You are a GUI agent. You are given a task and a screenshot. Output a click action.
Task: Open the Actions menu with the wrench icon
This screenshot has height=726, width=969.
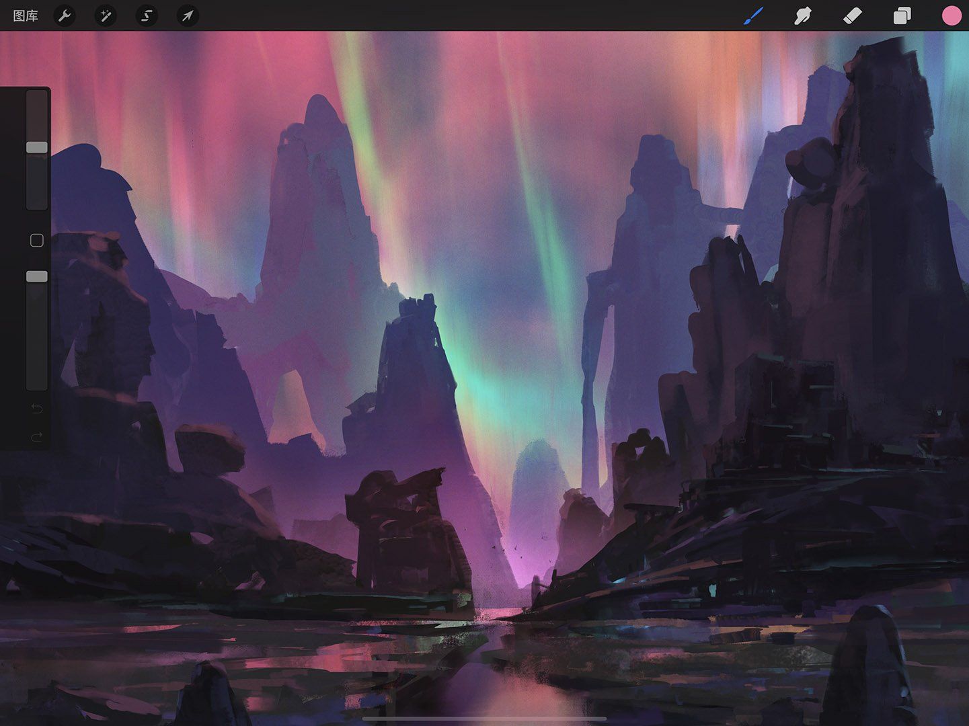pos(65,15)
